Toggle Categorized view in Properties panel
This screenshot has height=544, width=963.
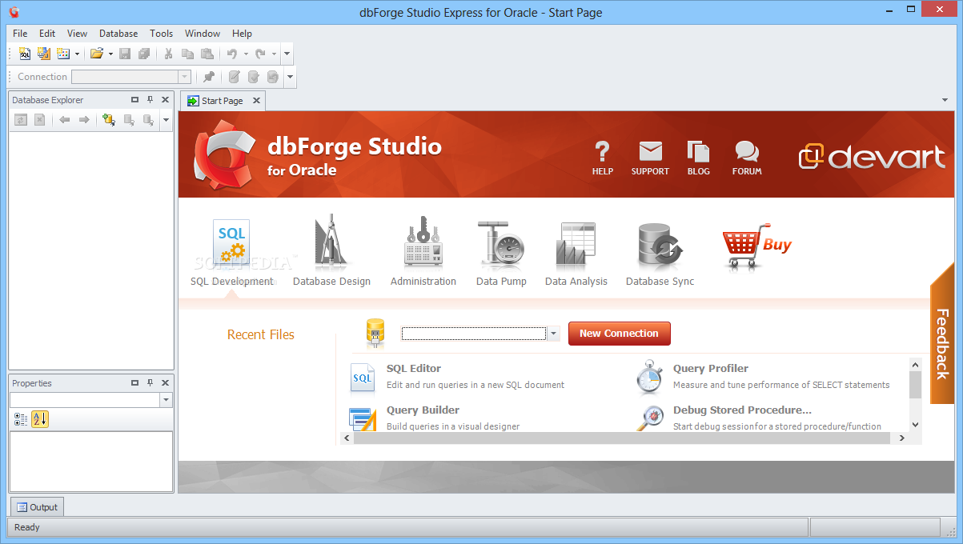21,419
